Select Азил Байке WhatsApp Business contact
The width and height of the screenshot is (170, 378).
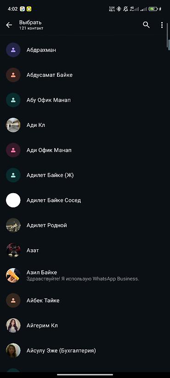(x=85, y=275)
